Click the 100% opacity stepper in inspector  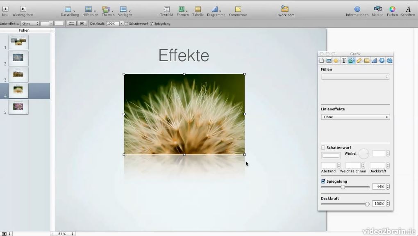pos(388,204)
